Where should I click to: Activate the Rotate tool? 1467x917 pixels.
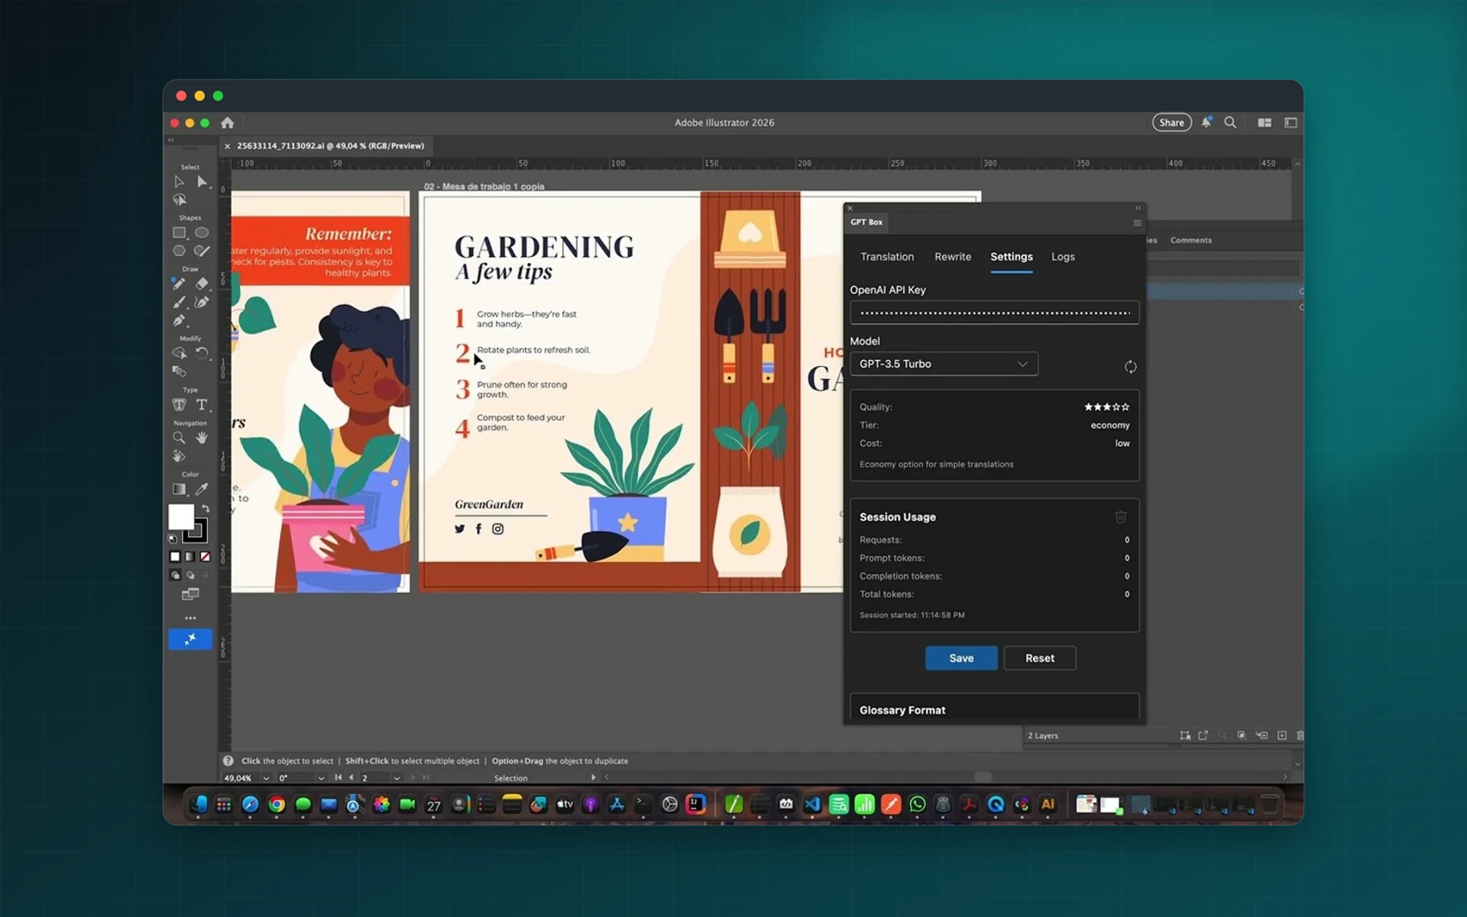click(x=202, y=353)
